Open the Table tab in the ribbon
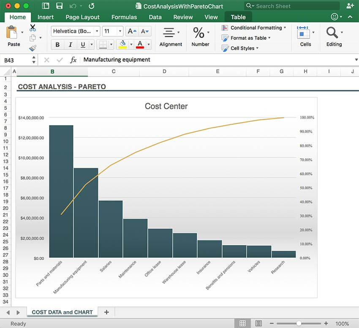359x328 pixels. (238, 17)
